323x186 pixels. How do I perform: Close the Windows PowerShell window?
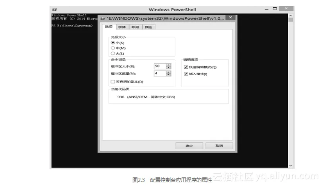[x=286, y=9]
